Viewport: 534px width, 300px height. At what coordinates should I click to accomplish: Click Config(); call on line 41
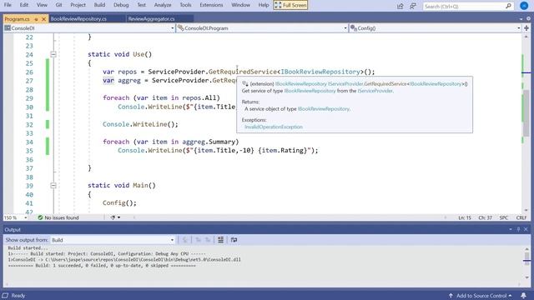[x=119, y=203]
